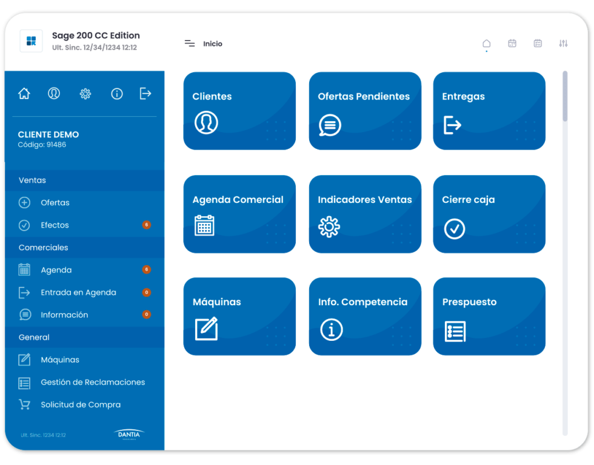Select Efectos in the sidebar menu
594x465 pixels.
click(55, 225)
